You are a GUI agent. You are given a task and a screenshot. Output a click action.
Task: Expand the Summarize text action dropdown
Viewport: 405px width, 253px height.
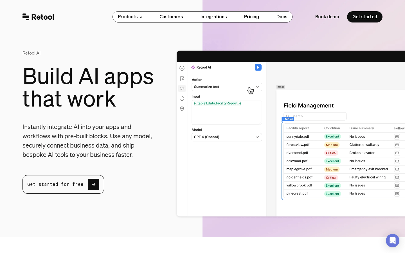coord(227,87)
